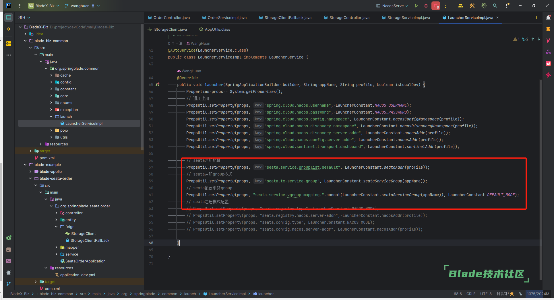Click the Run (play) button
554x300 pixels.
click(416, 6)
